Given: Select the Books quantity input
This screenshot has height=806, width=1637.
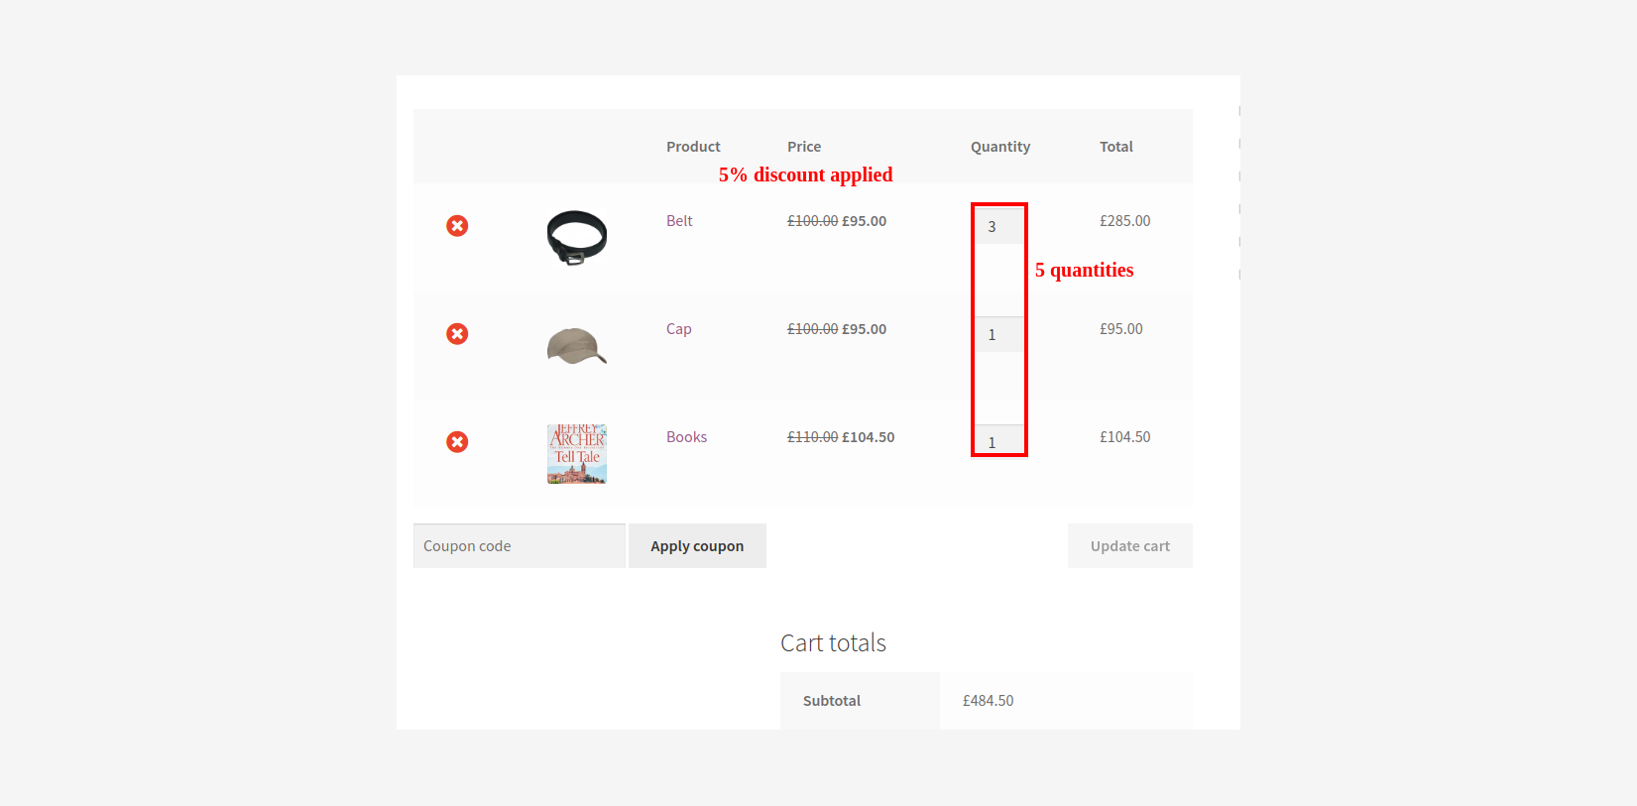Looking at the screenshot, I should coord(999,440).
